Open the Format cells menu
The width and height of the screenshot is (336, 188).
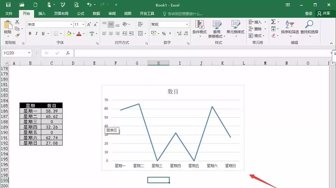257,36
